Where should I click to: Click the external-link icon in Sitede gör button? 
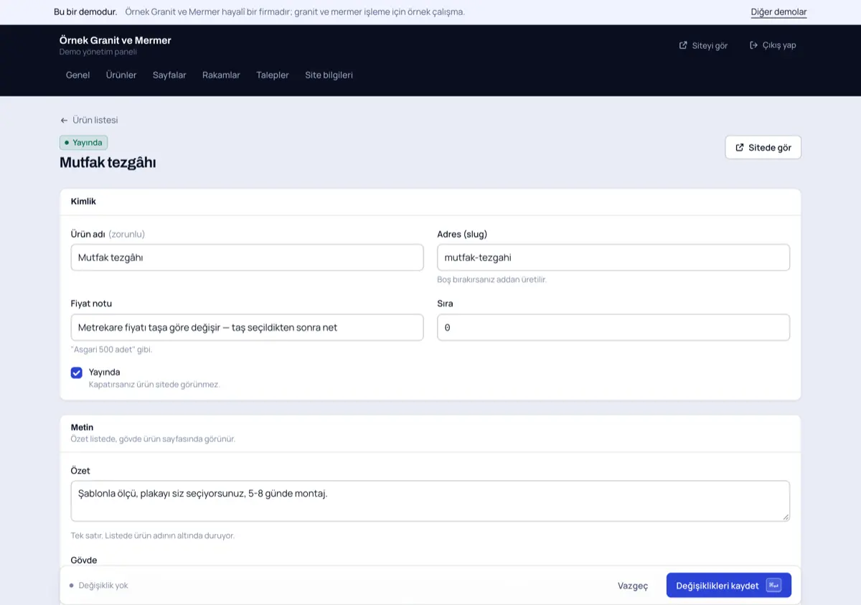pos(740,147)
